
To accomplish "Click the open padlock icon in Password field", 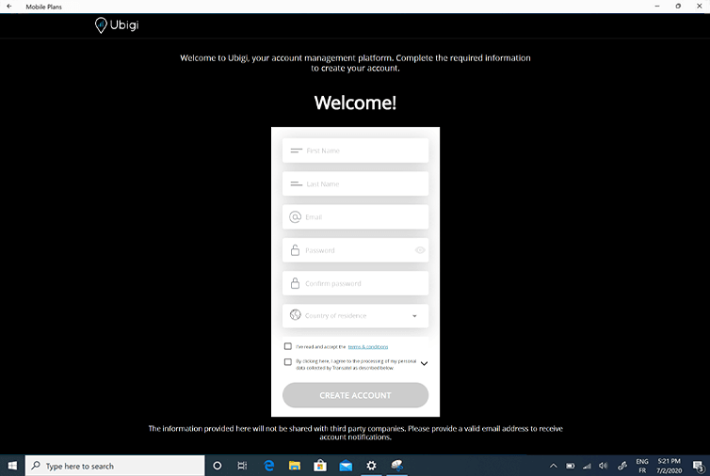I will (x=295, y=250).
